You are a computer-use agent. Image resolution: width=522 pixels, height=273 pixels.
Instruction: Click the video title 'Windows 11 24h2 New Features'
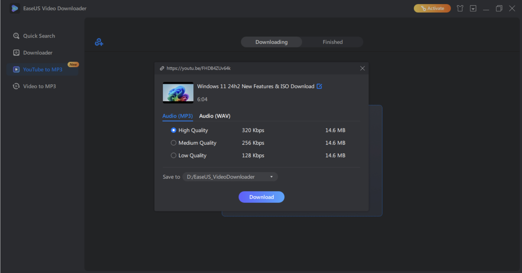pos(256,86)
